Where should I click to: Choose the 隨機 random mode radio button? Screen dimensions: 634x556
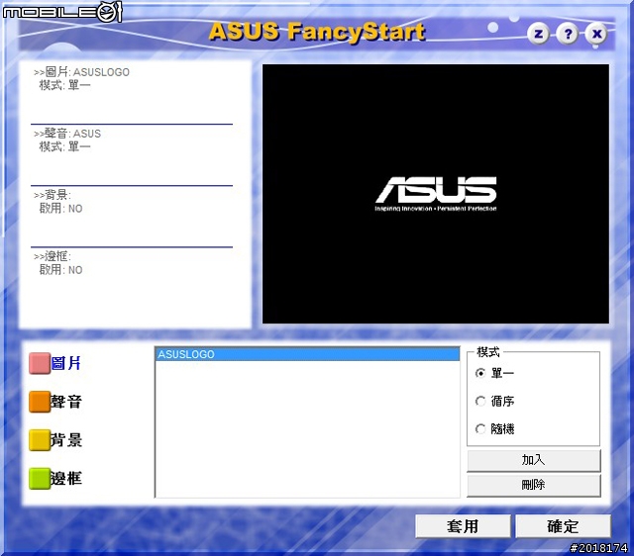(480, 428)
